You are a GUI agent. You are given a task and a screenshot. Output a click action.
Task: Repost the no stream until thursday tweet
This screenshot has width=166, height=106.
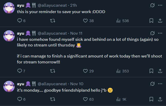pos(53,71)
